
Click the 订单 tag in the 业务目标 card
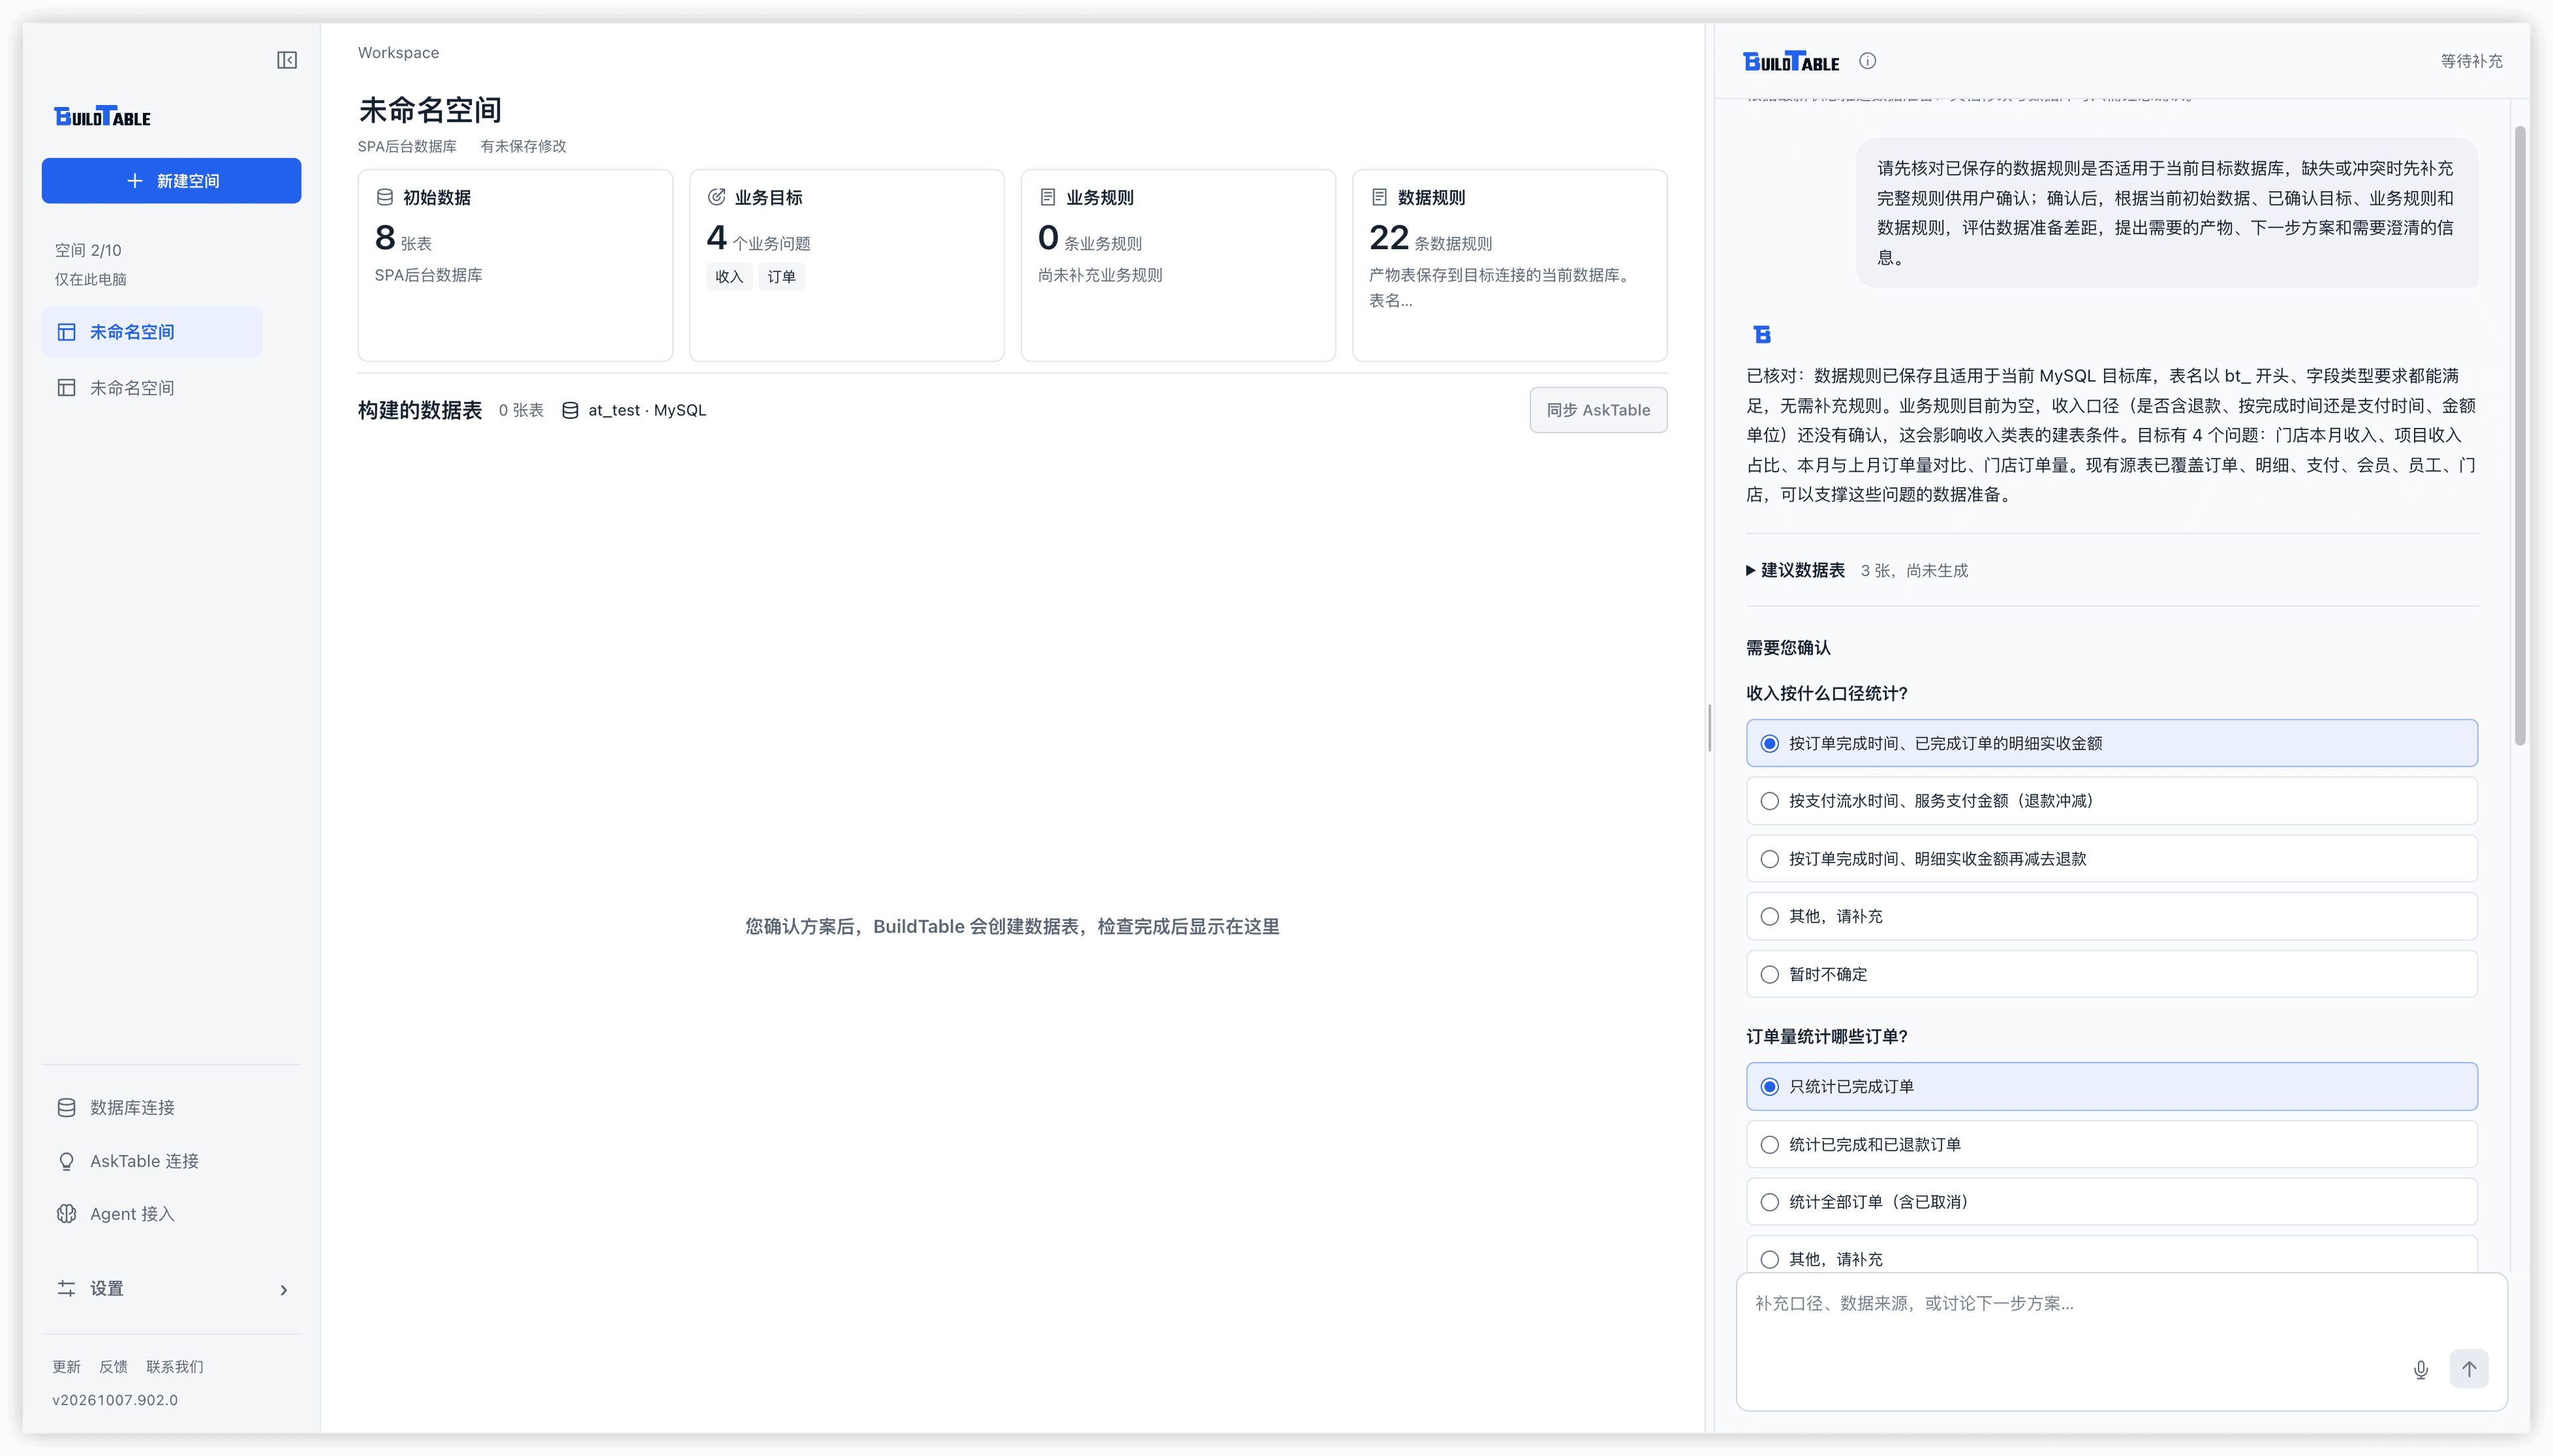[x=781, y=277]
